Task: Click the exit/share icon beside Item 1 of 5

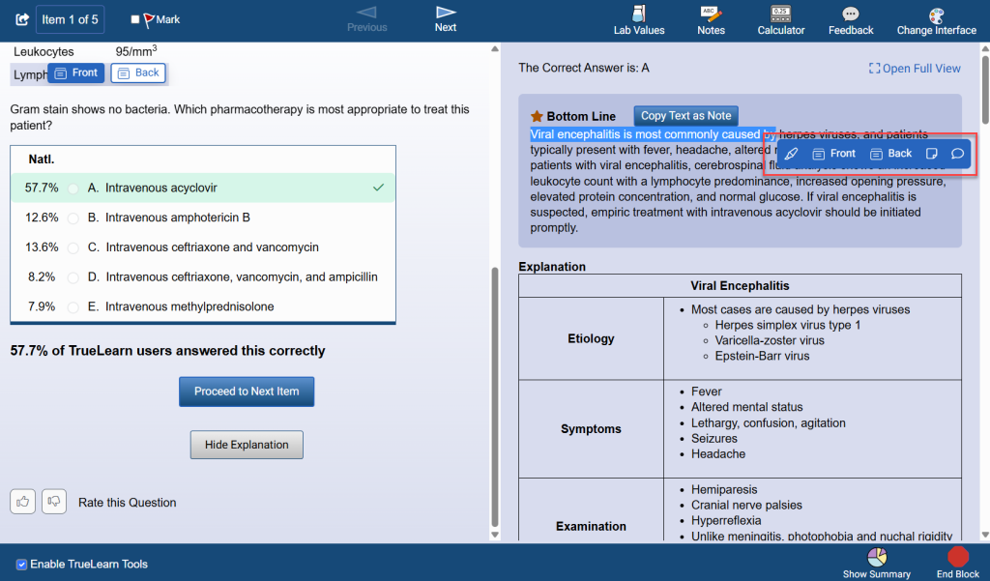Action: pyautogui.click(x=22, y=19)
